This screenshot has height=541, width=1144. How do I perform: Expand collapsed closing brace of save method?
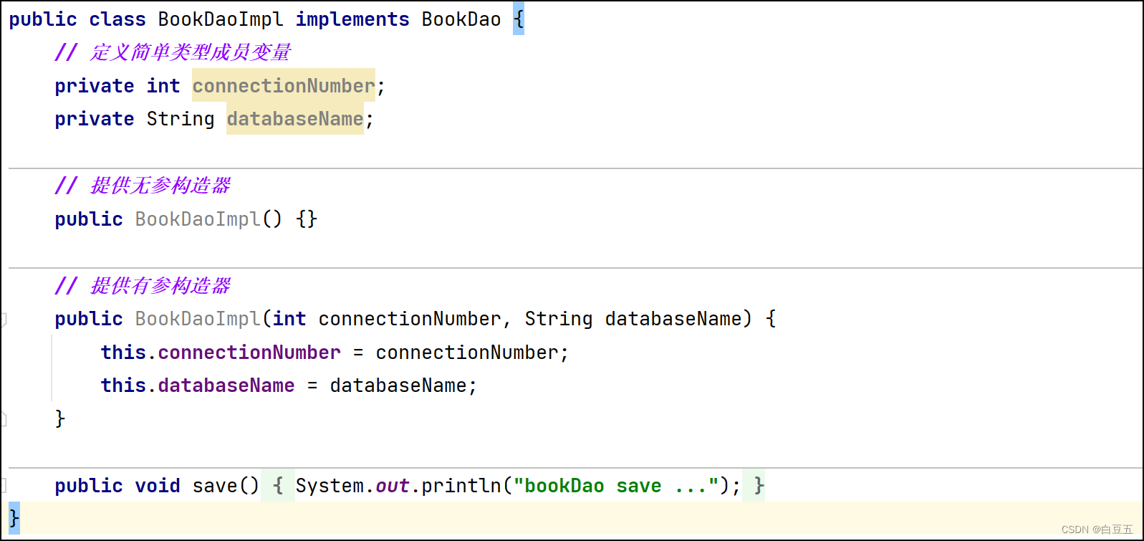759,486
